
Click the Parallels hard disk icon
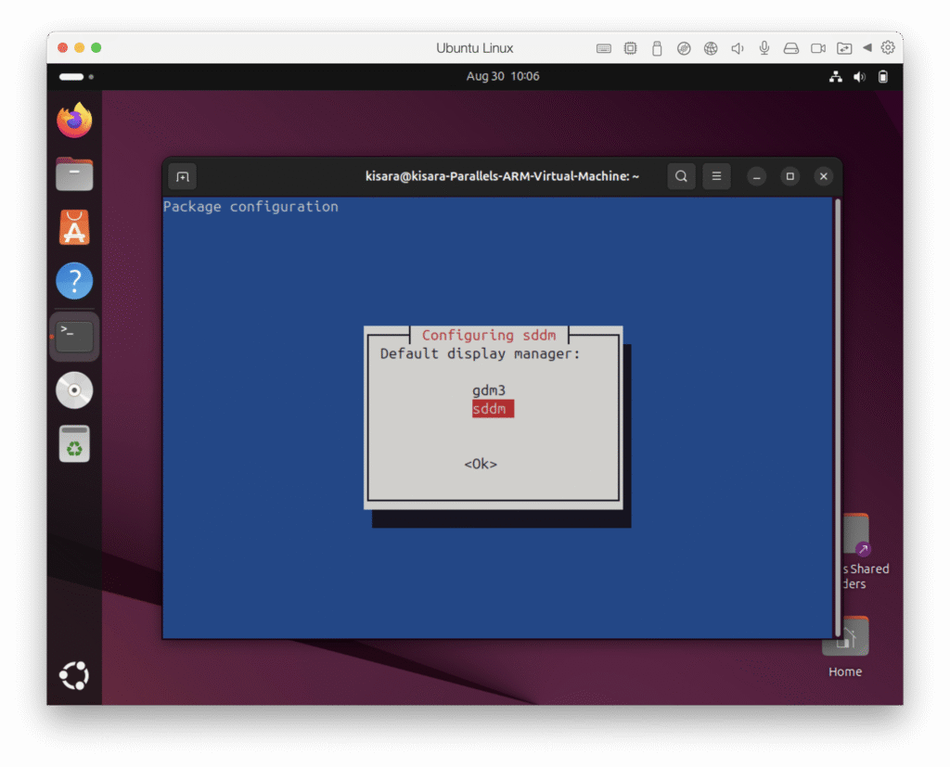pyautogui.click(x=790, y=48)
